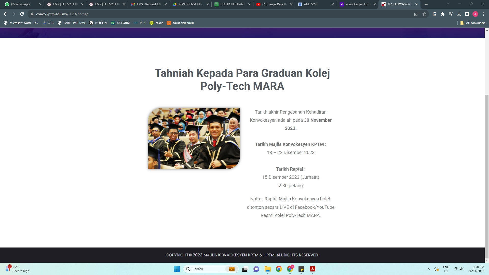This screenshot has width=489, height=275.
Task: Open second Chrome profile taskbar icon
Action: pos(290,269)
